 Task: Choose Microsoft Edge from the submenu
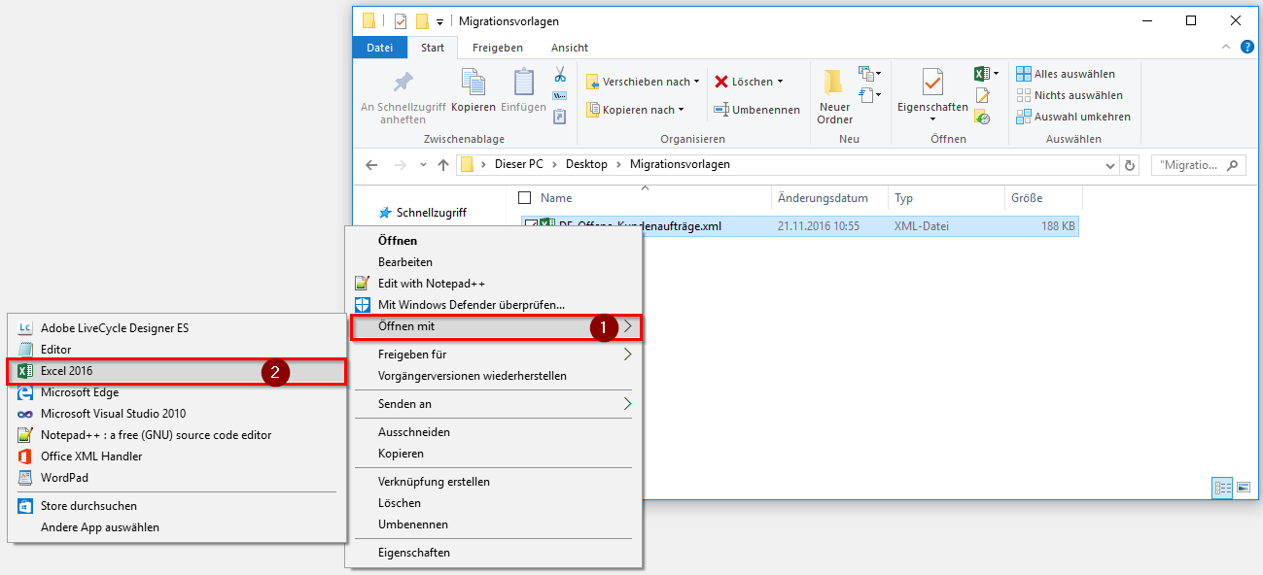[x=177, y=392]
